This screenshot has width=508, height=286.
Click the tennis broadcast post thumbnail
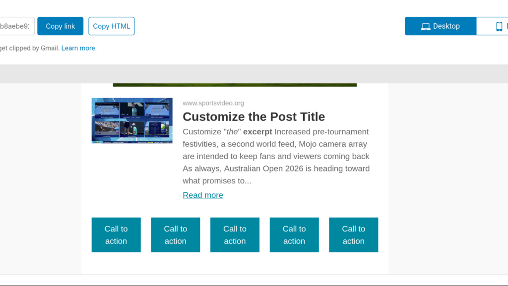coord(132,120)
